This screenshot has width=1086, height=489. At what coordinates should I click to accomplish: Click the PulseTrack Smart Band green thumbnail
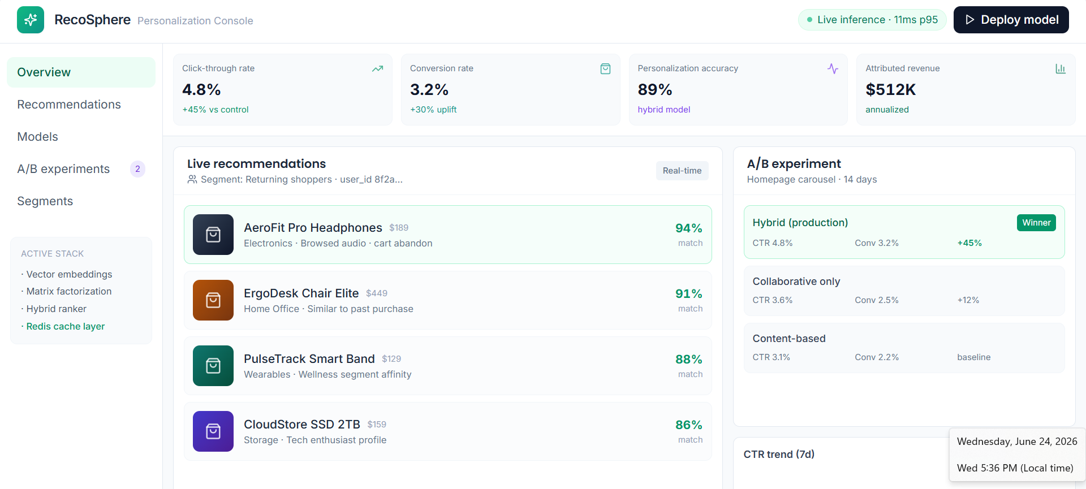213,366
